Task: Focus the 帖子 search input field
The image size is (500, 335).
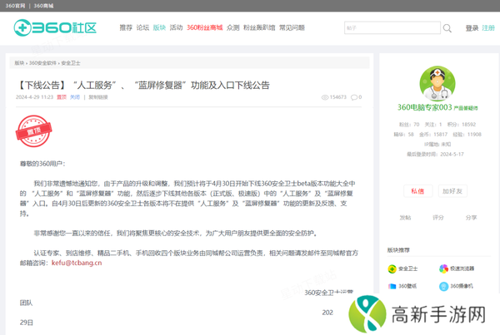Action: pos(392,28)
